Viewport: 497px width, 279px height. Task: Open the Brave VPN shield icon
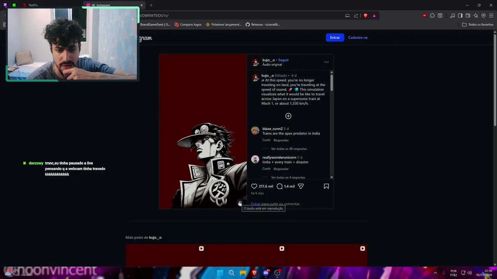pyautogui.click(x=483, y=15)
